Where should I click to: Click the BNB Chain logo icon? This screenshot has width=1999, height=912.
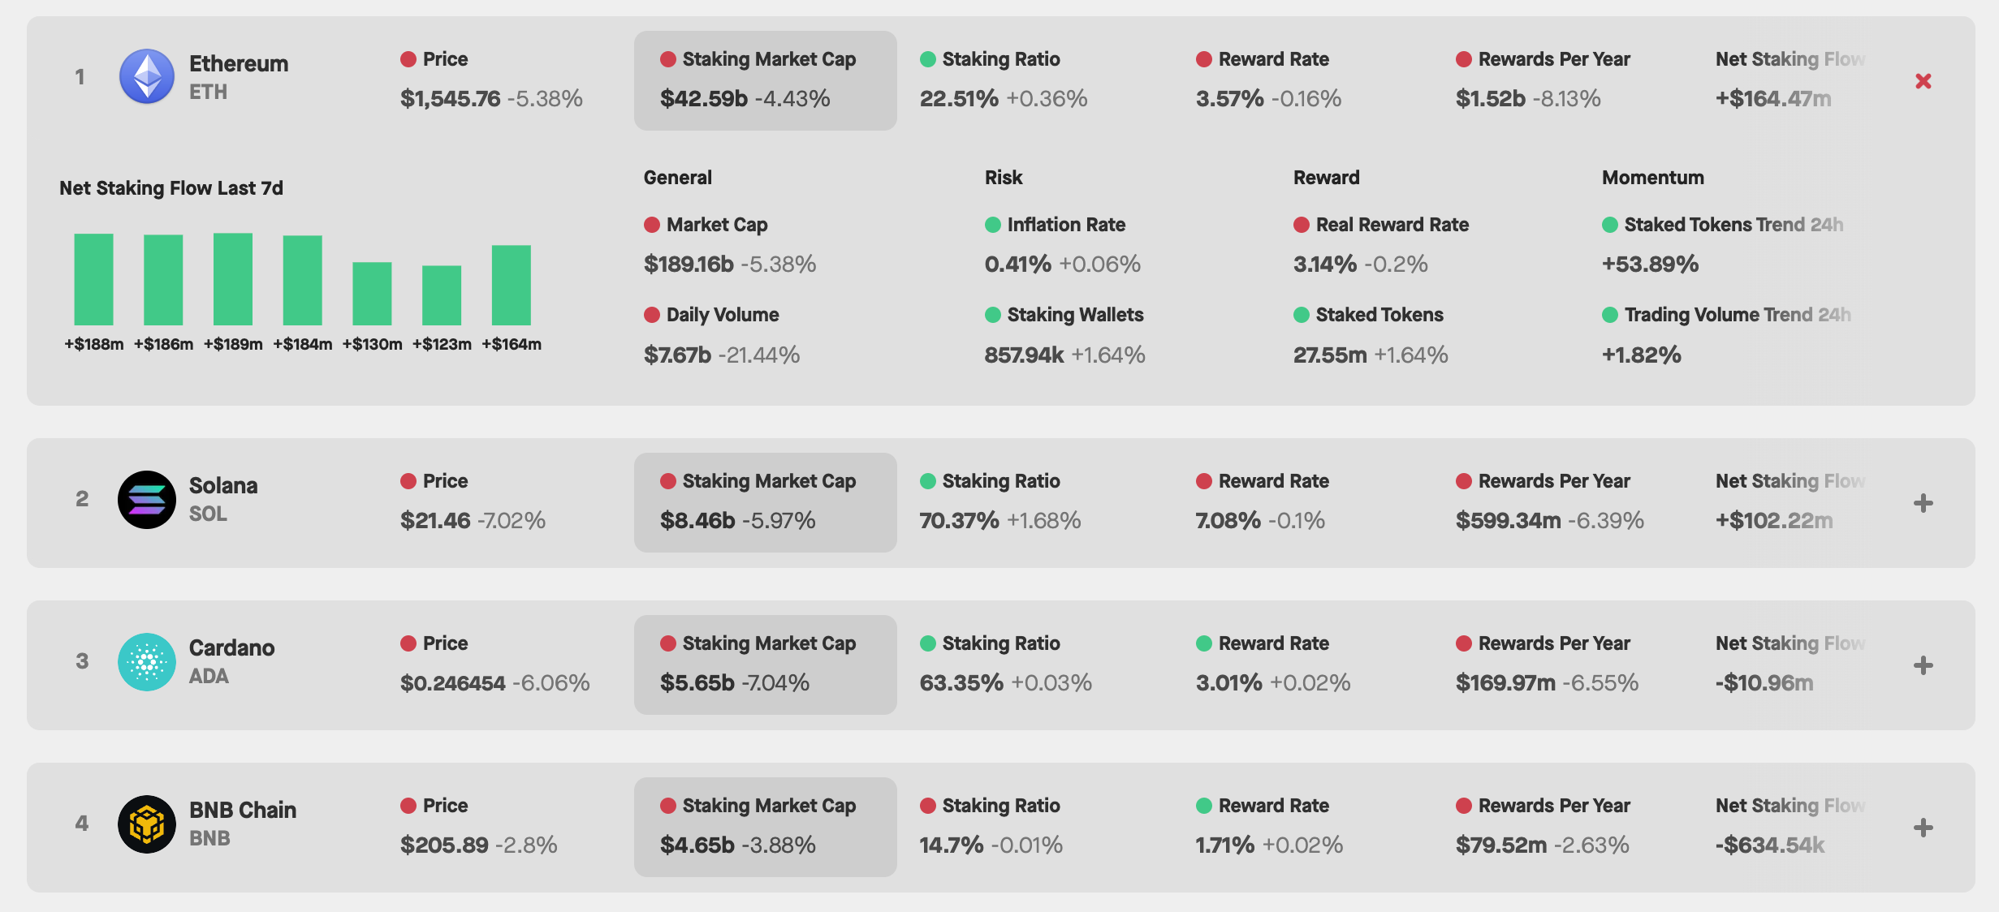(147, 824)
